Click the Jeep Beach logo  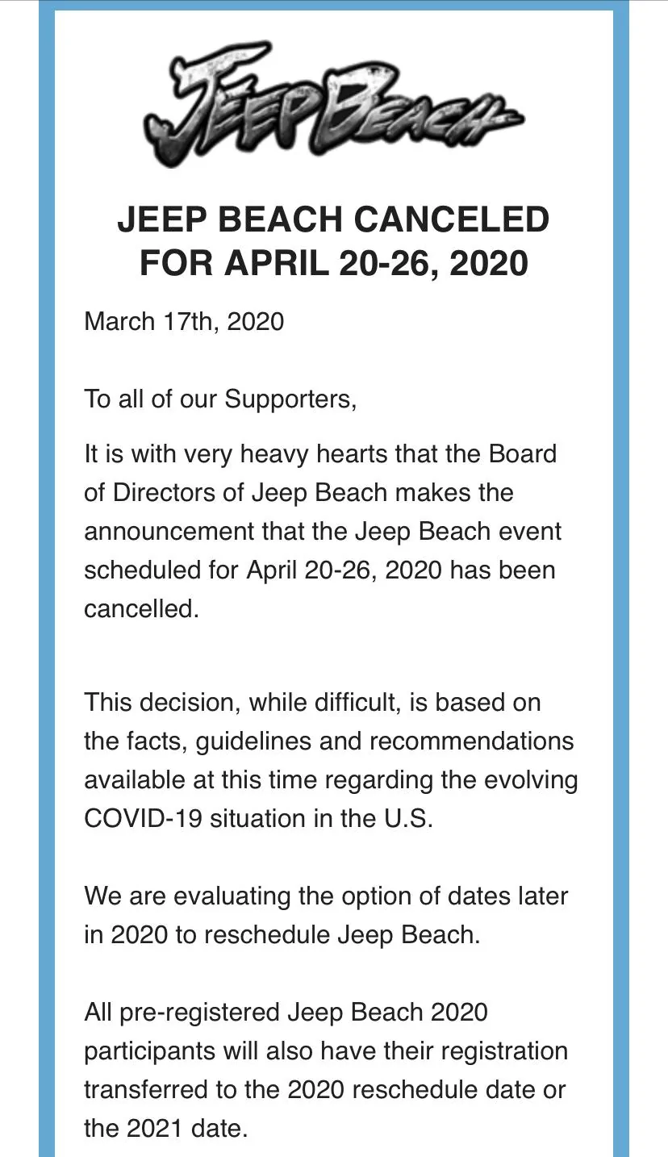(x=333, y=105)
